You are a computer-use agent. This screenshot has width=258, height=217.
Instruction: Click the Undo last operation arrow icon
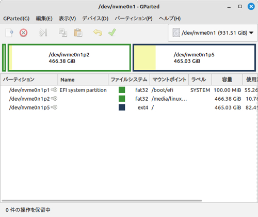point(98,33)
